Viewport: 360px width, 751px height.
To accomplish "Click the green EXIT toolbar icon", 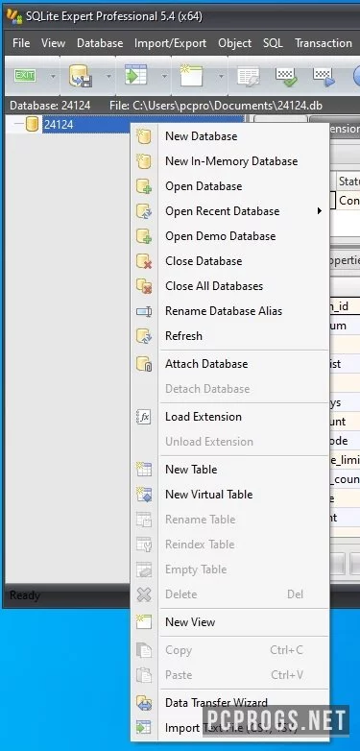I will tap(25, 76).
